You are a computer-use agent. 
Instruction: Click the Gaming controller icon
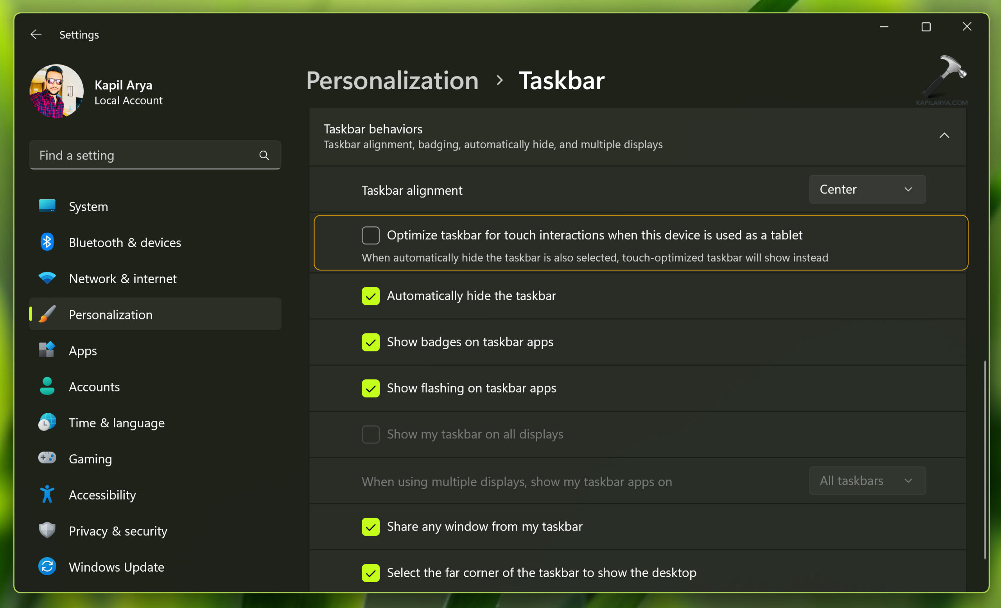click(x=47, y=458)
